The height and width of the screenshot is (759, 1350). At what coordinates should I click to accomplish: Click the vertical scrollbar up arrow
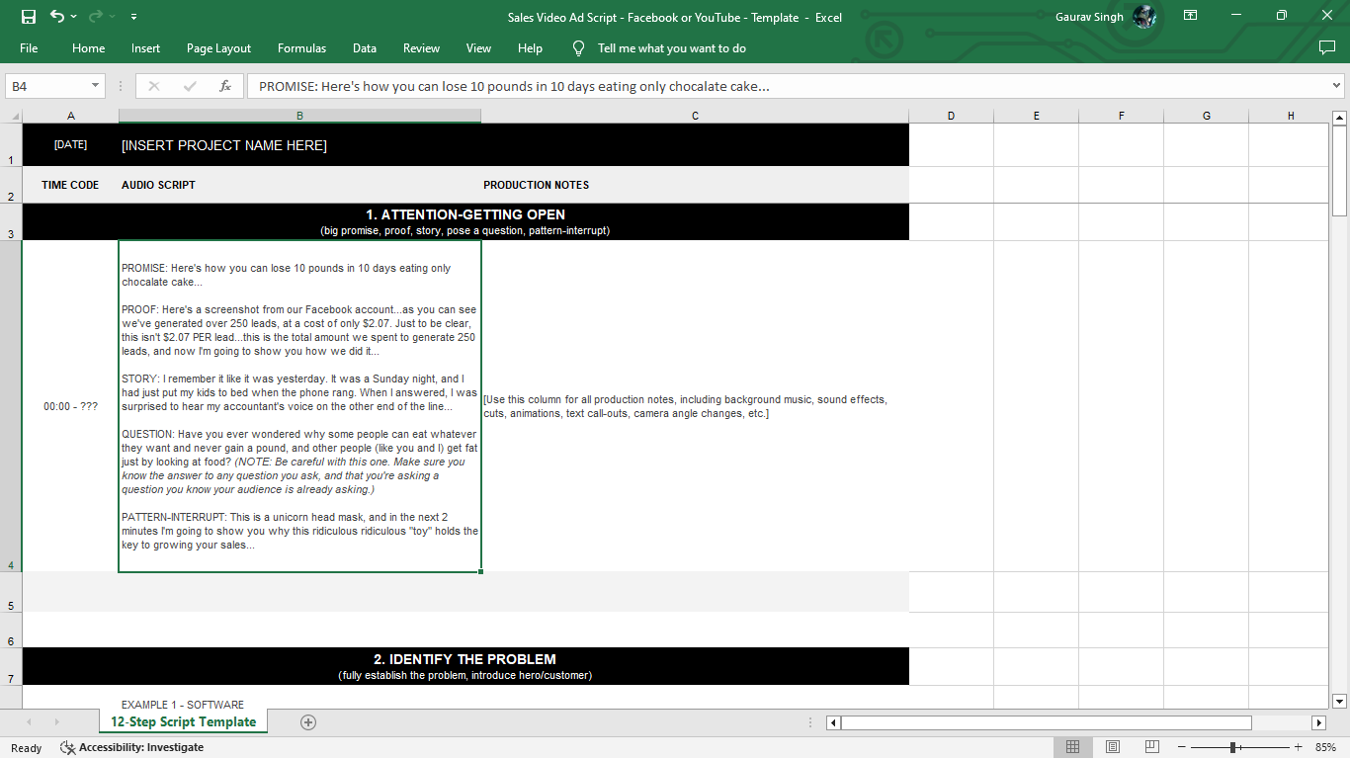click(x=1339, y=119)
